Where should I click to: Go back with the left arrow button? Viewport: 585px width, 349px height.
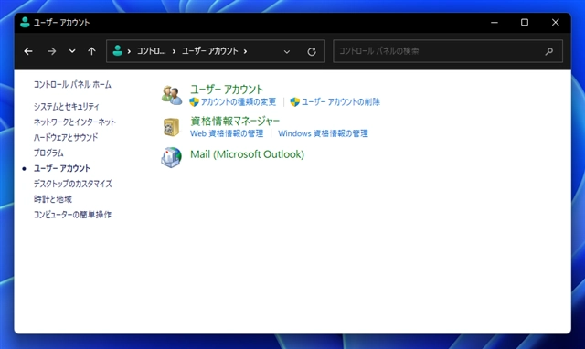[28, 51]
